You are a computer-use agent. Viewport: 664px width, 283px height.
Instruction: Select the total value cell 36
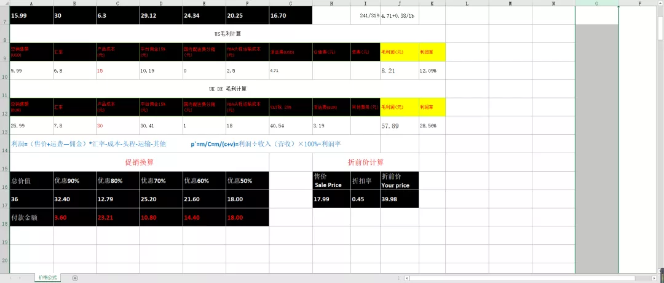pyautogui.click(x=31, y=199)
